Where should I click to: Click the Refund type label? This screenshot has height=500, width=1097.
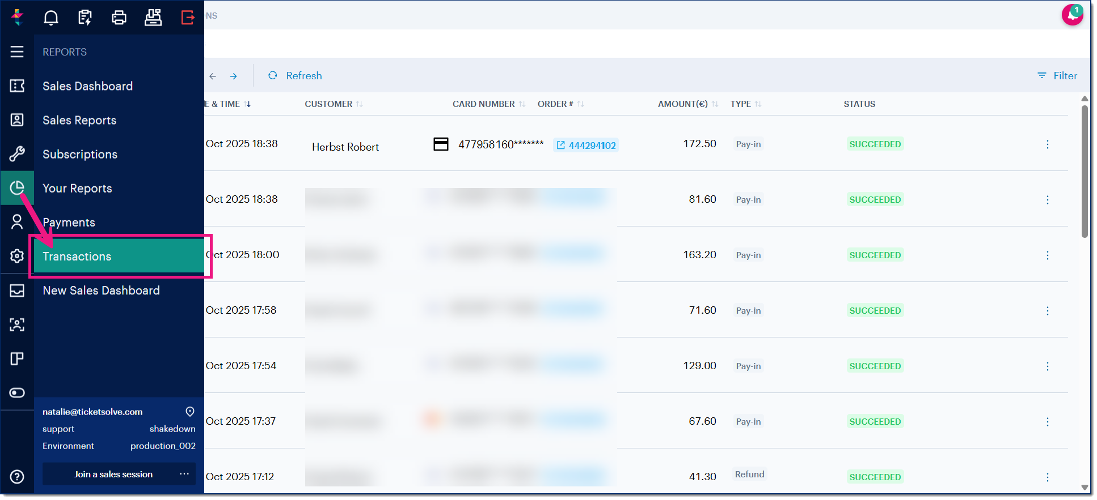coord(749,475)
